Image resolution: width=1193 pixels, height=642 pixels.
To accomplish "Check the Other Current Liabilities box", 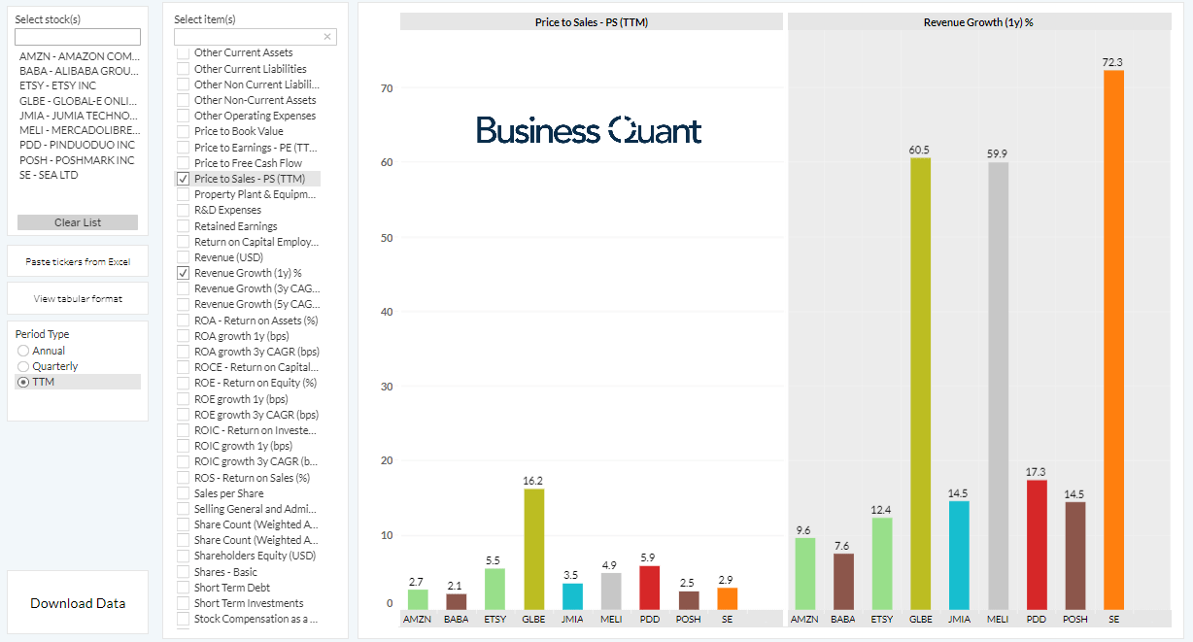I will click(184, 69).
